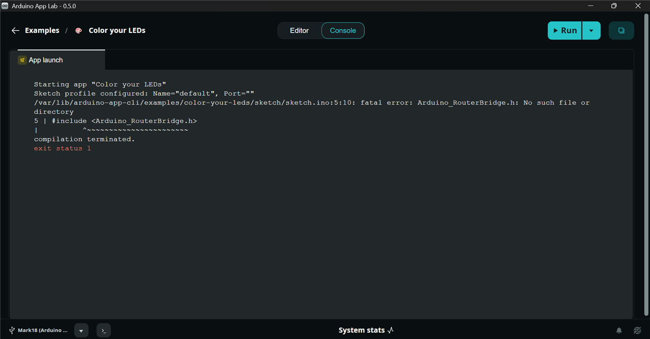Click the crossed-out globe network icon
The image size is (650, 339).
[638, 330]
